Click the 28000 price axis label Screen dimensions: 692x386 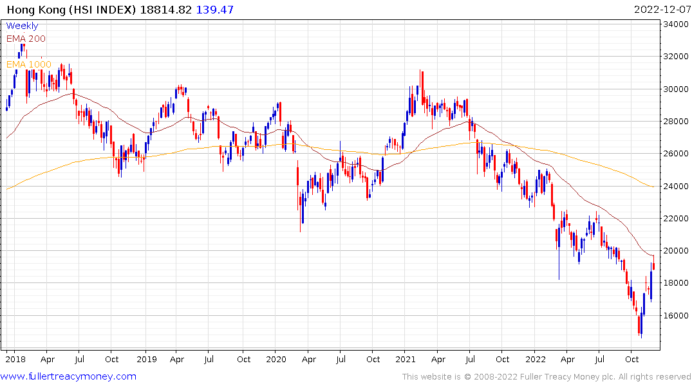pos(676,122)
